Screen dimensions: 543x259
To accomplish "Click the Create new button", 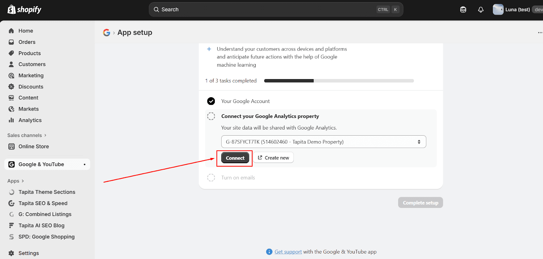I will [274, 158].
